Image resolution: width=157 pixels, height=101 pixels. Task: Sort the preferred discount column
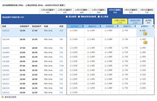point(118,26)
